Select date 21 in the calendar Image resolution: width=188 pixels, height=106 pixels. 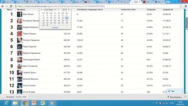click(x=67, y=20)
